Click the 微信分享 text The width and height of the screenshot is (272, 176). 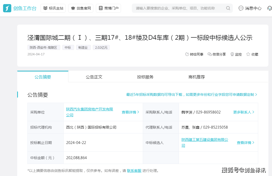tap(219, 55)
